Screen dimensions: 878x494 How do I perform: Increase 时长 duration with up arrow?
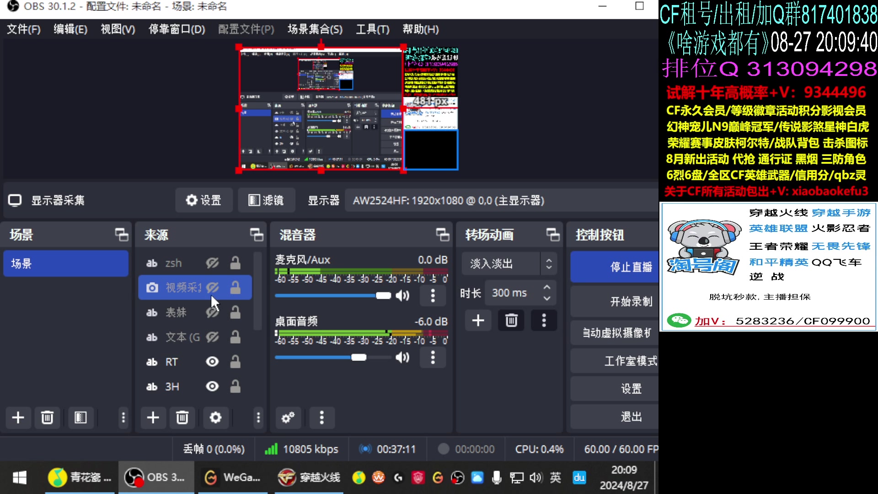[547, 287]
